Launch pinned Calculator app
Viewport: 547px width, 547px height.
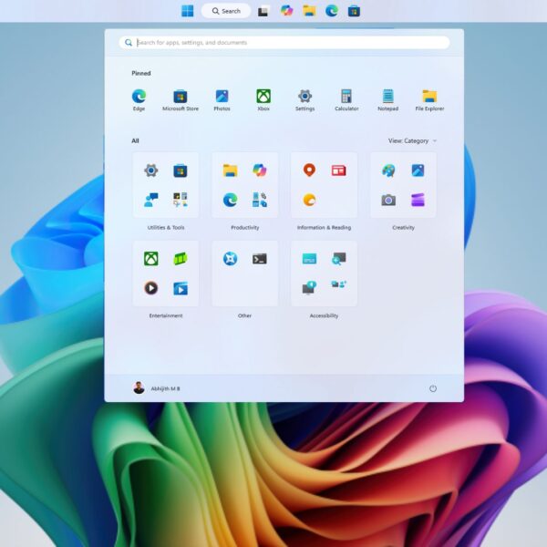point(346,99)
